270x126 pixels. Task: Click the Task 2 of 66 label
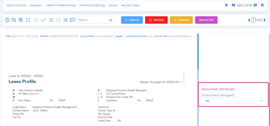click(x=244, y=5)
